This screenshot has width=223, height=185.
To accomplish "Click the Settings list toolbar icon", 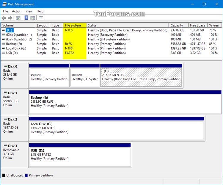I will coord(41,18).
